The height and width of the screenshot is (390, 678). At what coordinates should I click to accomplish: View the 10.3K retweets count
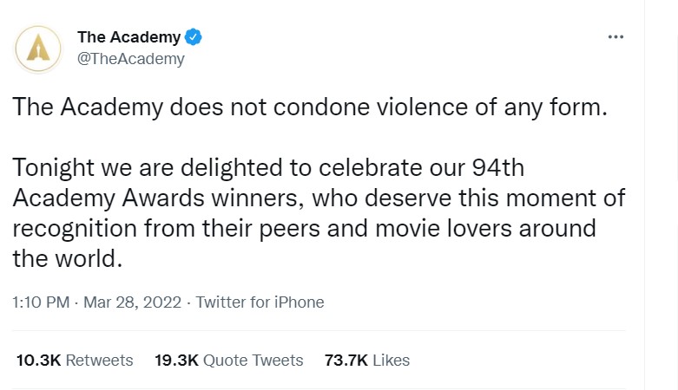point(38,360)
